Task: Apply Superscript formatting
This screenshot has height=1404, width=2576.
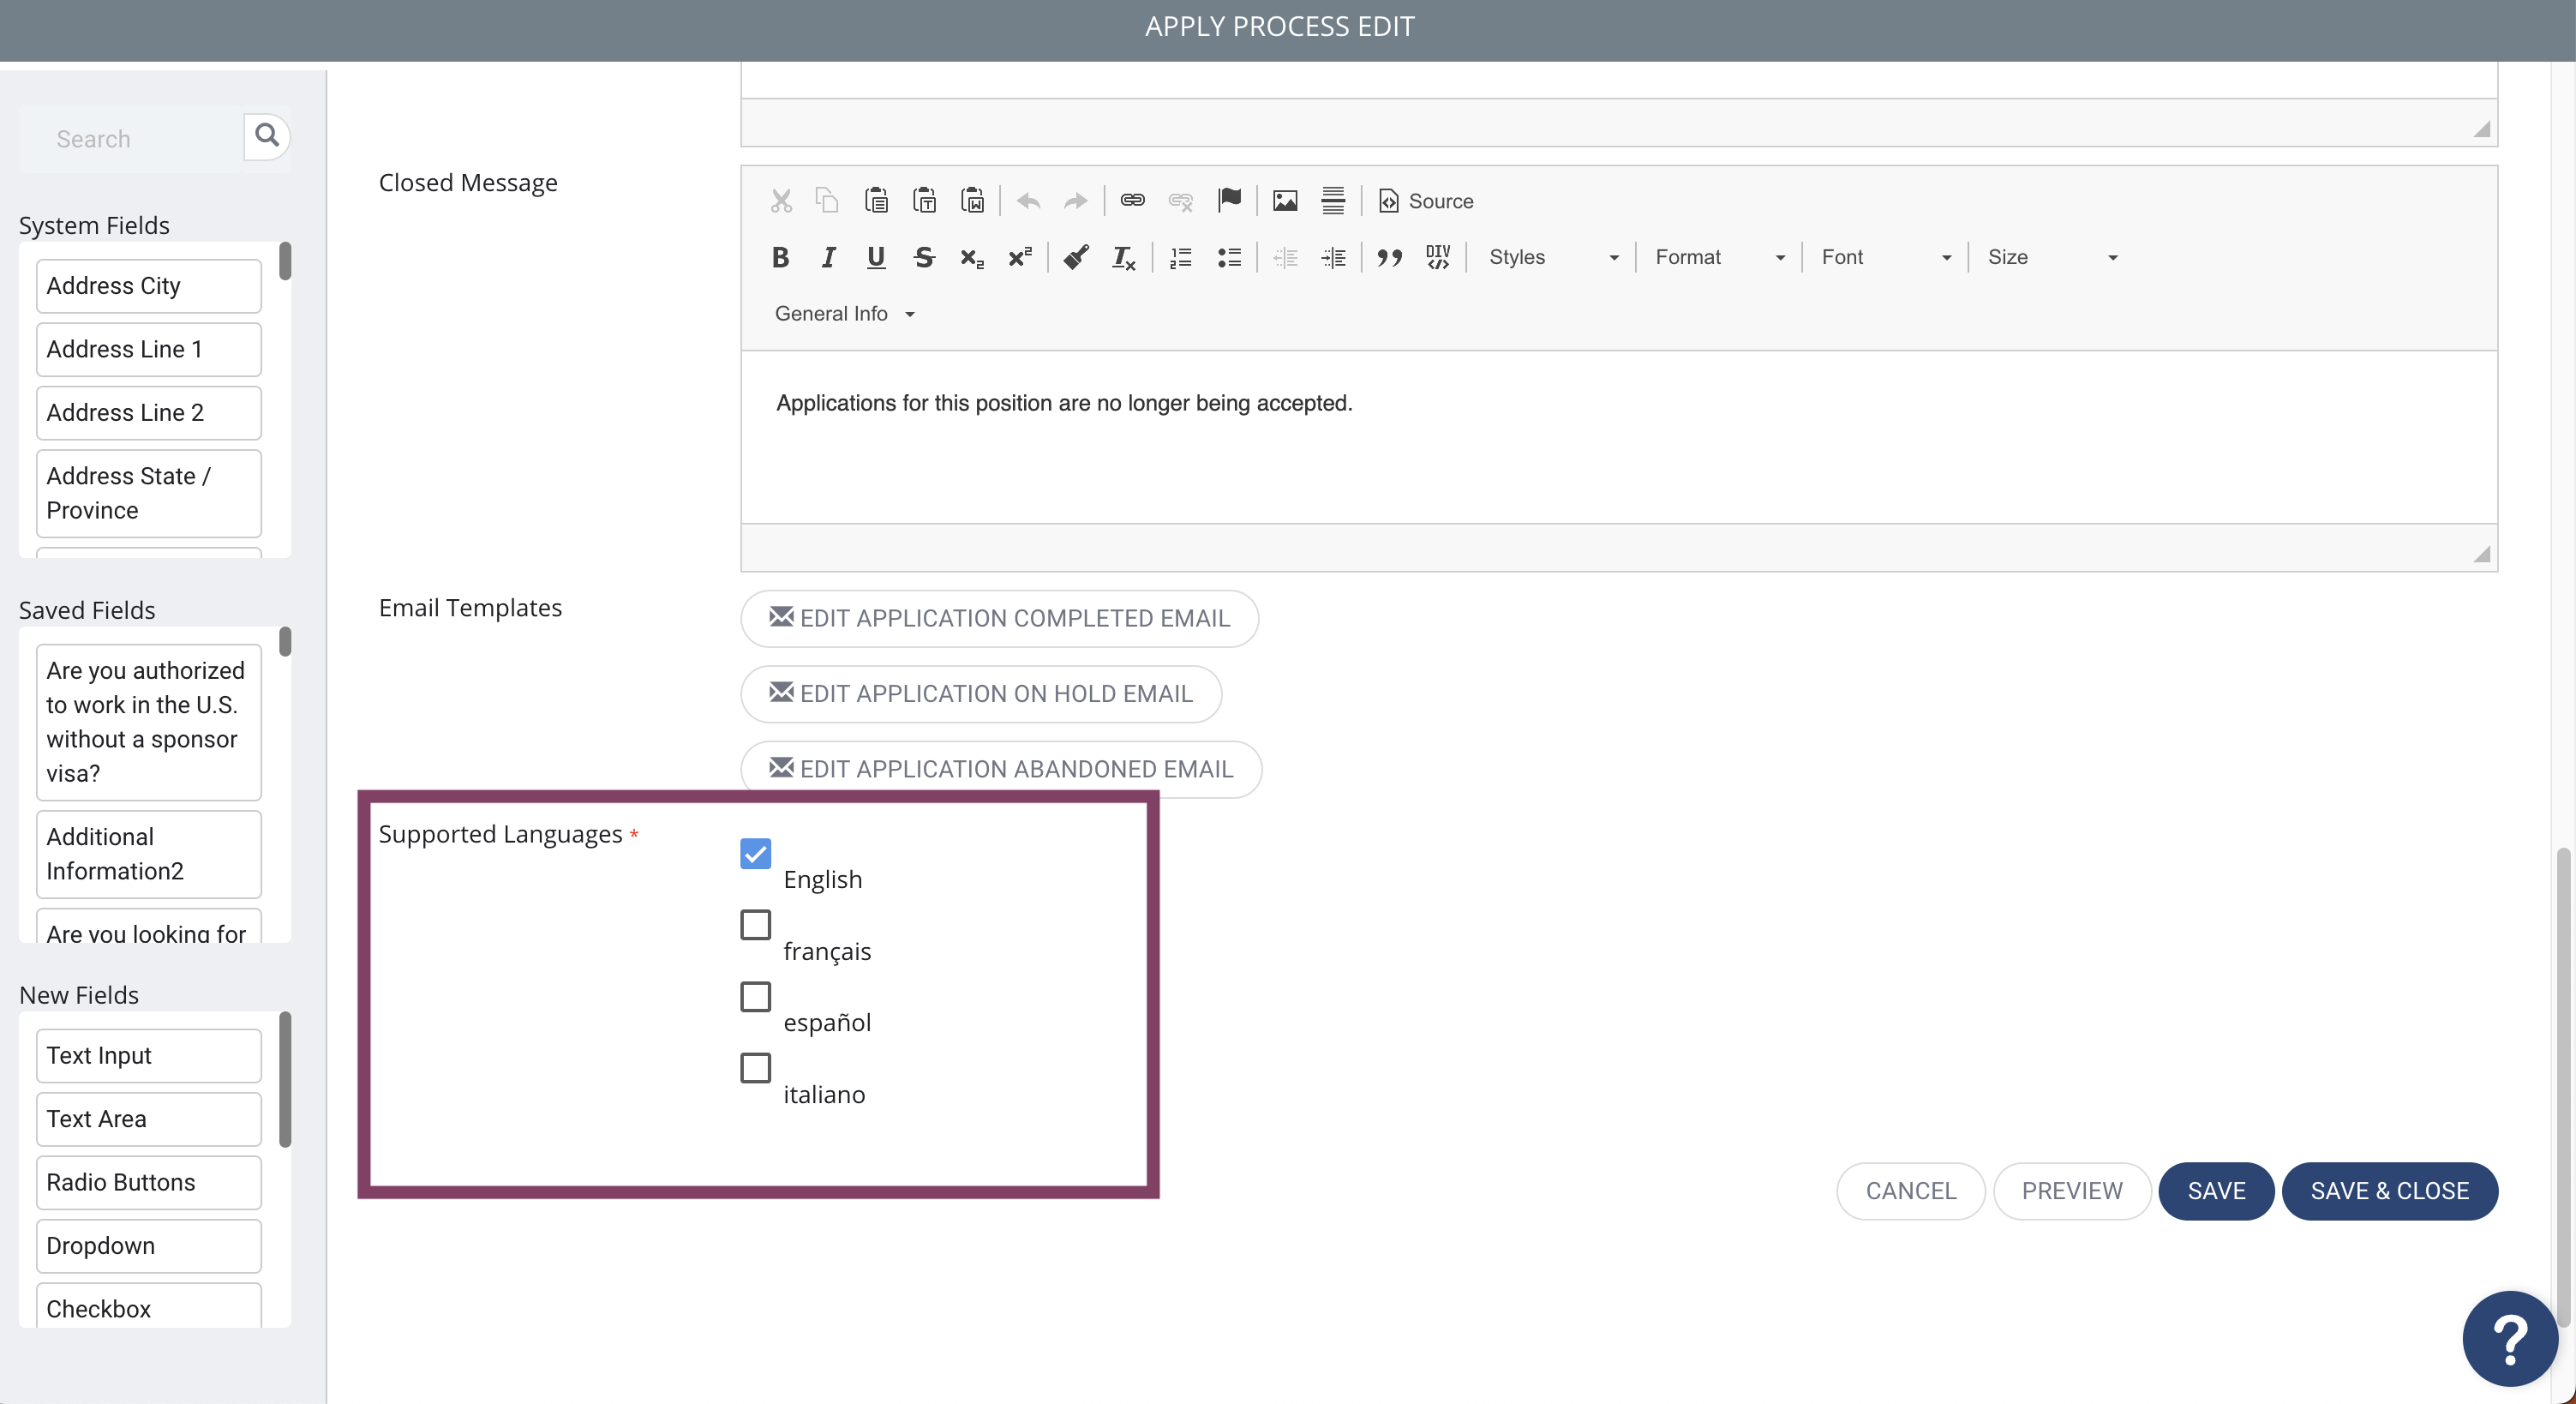Action: click(x=1020, y=258)
